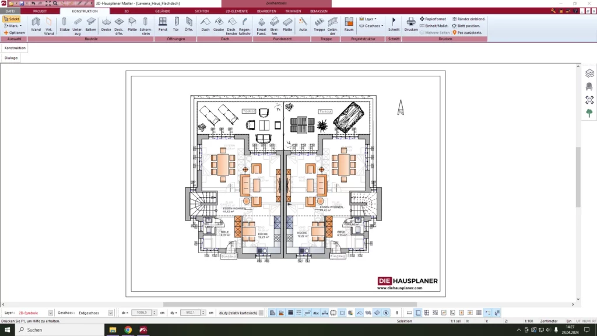Switch to the BEMASSEN tab
597x336 pixels.
(x=319, y=11)
